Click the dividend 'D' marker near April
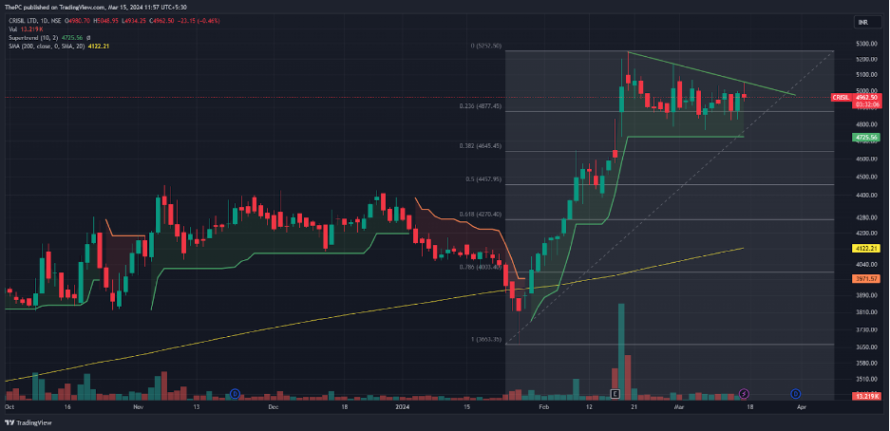The height and width of the screenshot is (431, 890). [796, 393]
